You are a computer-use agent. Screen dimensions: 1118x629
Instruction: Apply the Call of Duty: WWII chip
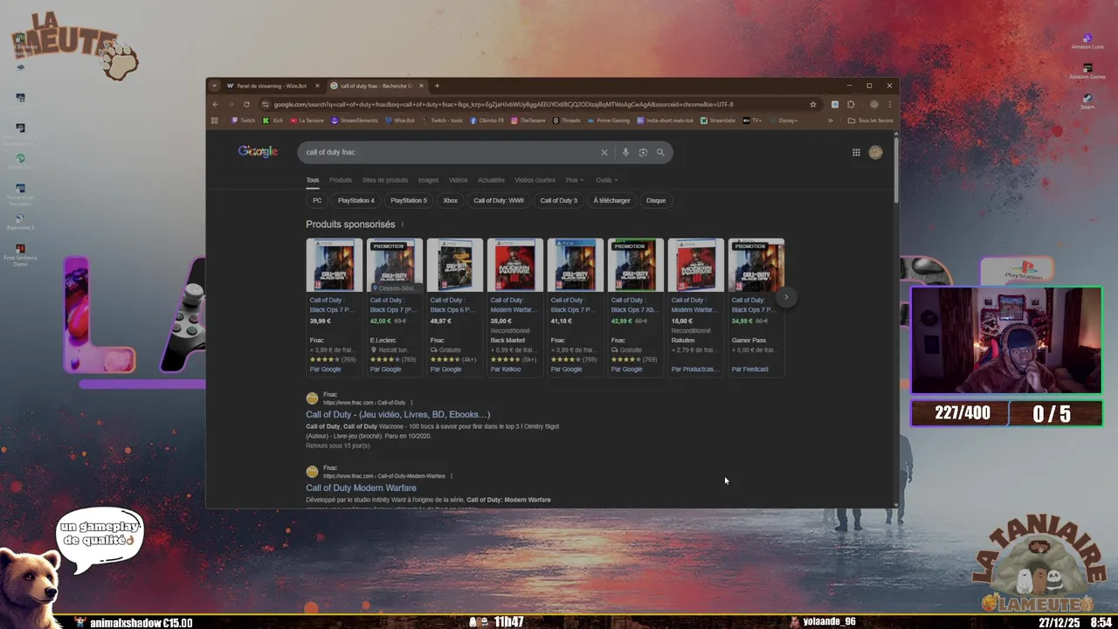point(499,200)
